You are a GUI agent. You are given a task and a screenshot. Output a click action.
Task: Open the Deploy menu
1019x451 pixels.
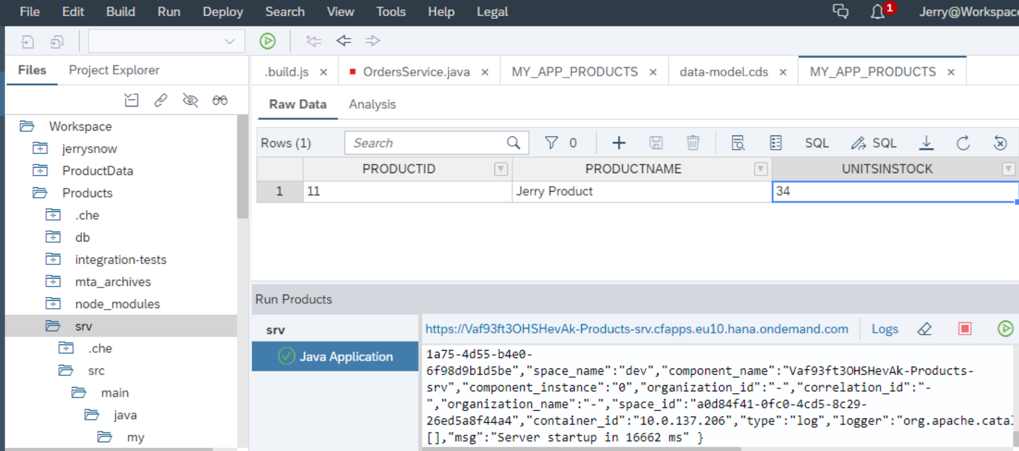[223, 12]
